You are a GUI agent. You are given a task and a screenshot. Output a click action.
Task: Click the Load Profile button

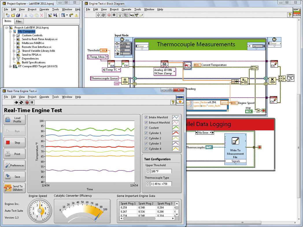pyautogui.click(x=14, y=120)
